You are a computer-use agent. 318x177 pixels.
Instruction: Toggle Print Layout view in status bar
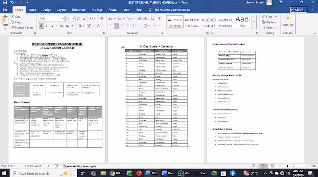[263, 166]
